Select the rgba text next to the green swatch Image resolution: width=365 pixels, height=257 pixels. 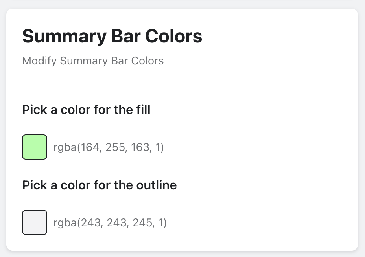pos(109,147)
